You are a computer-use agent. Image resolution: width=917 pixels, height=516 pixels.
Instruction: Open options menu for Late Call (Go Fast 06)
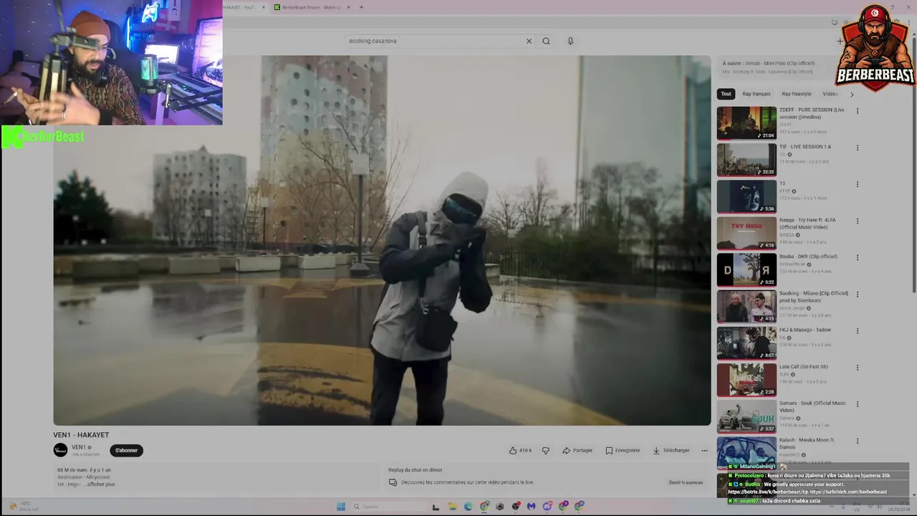click(857, 368)
